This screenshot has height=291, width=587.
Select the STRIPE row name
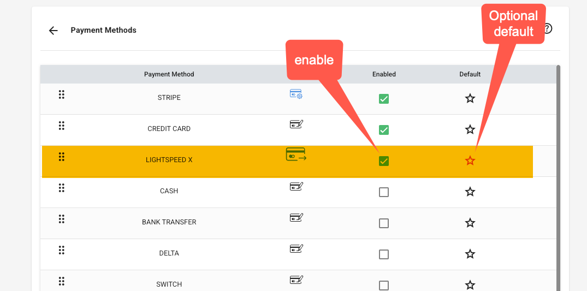[169, 97]
